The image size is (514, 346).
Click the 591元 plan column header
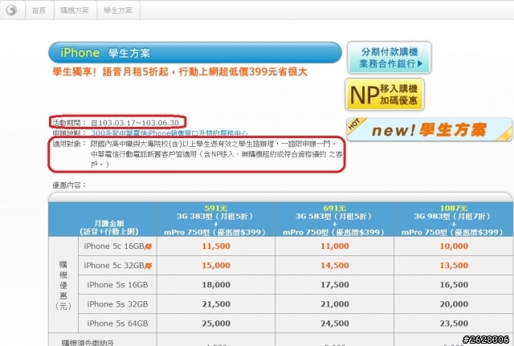coord(216,220)
